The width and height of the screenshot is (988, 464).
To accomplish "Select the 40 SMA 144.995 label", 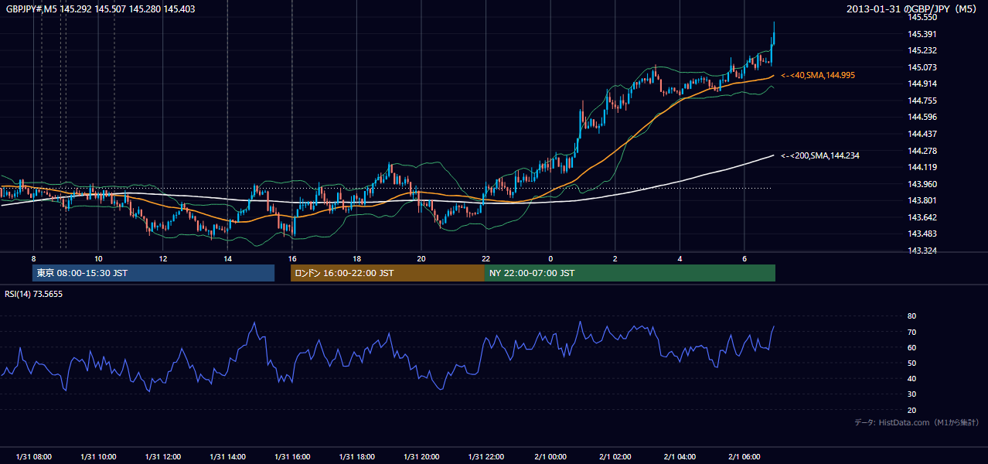I will (818, 75).
